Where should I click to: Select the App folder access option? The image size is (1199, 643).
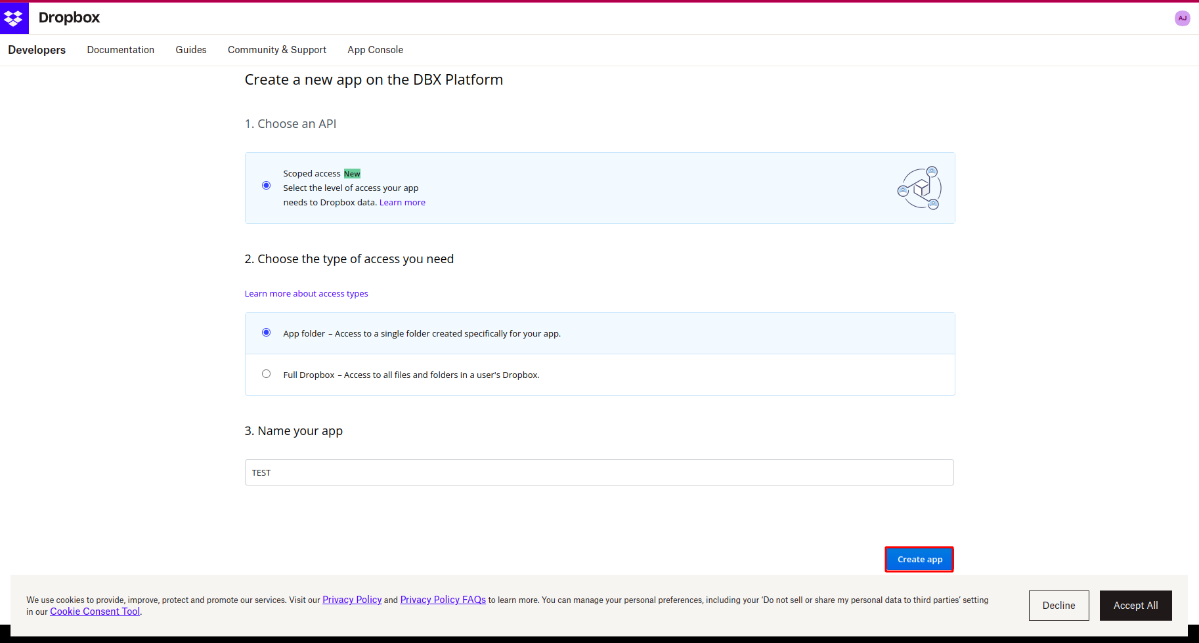pos(266,333)
